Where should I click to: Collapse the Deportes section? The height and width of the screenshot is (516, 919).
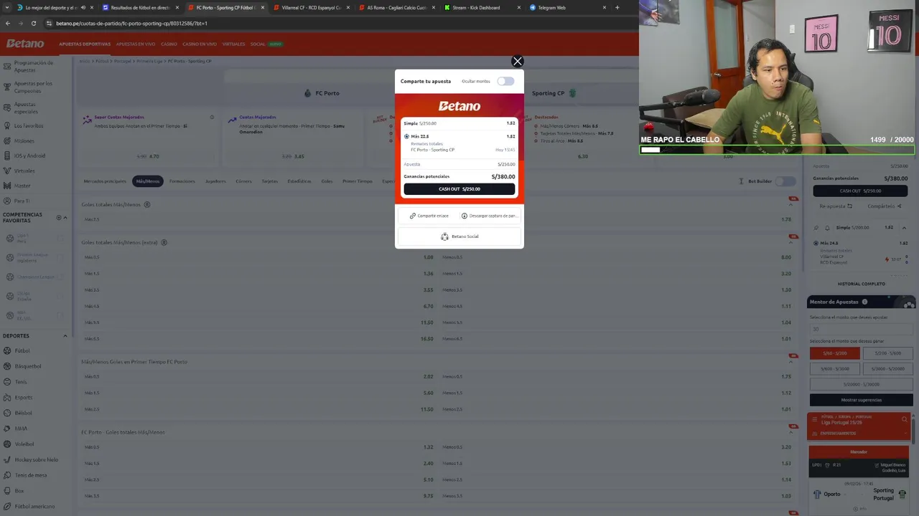coord(65,335)
